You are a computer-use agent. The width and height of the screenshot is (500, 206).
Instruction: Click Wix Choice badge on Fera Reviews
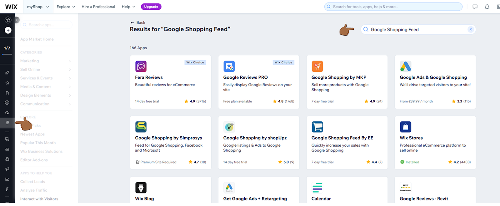point(195,63)
